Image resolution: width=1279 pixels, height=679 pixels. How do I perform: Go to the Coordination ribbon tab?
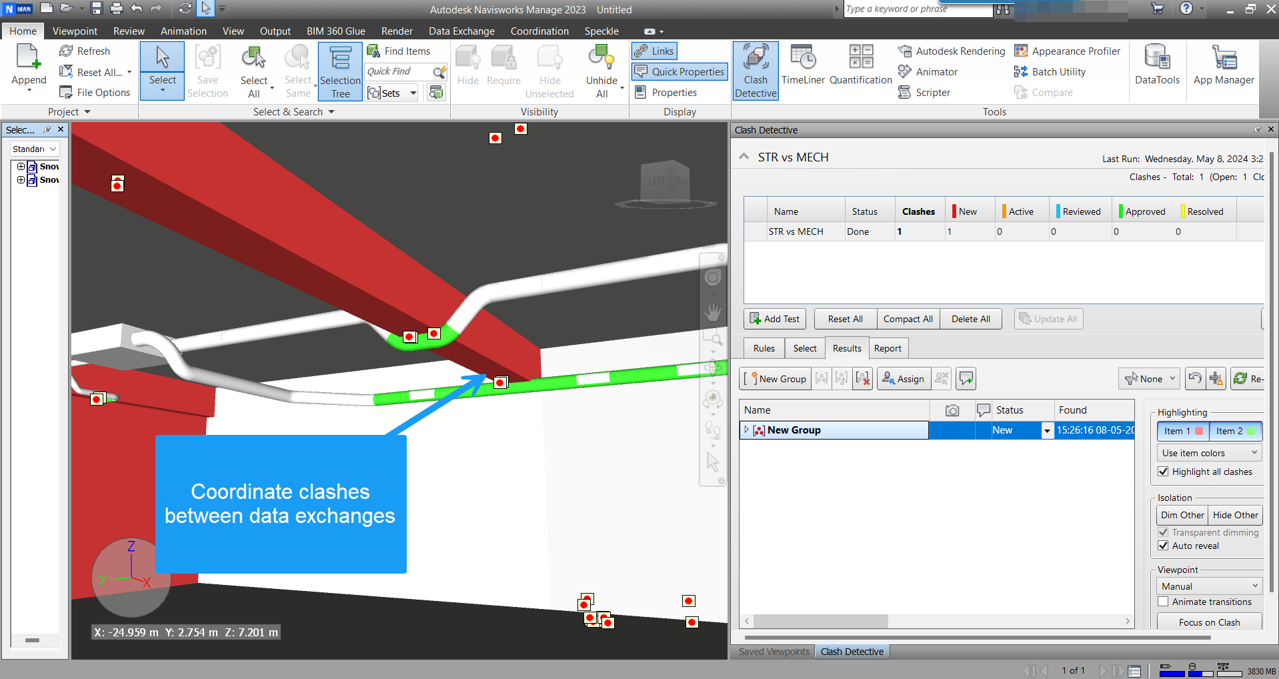pos(539,31)
